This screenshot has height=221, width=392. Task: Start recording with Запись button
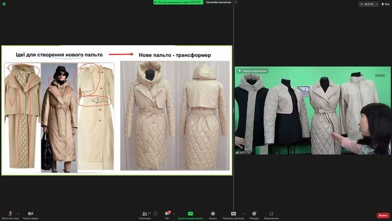point(213,214)
